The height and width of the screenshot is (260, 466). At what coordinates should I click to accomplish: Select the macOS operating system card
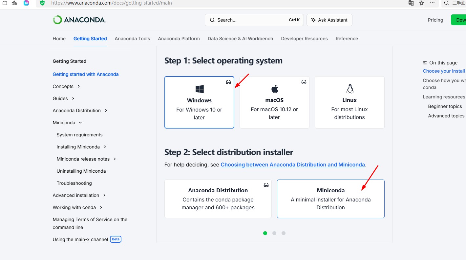pyautogui.click(x=274, y=102)
